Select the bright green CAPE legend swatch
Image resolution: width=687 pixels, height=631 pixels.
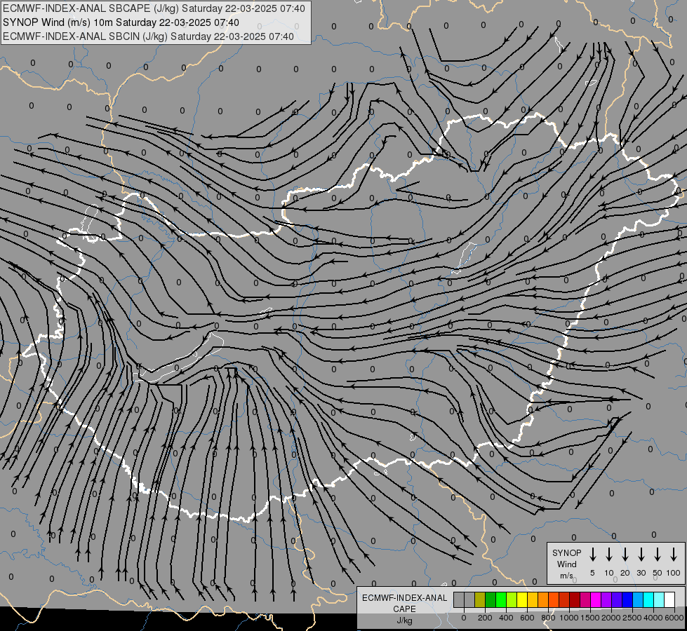tap(501, 600)
